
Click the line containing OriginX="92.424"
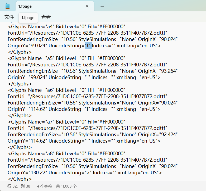[x=93, y=135]
